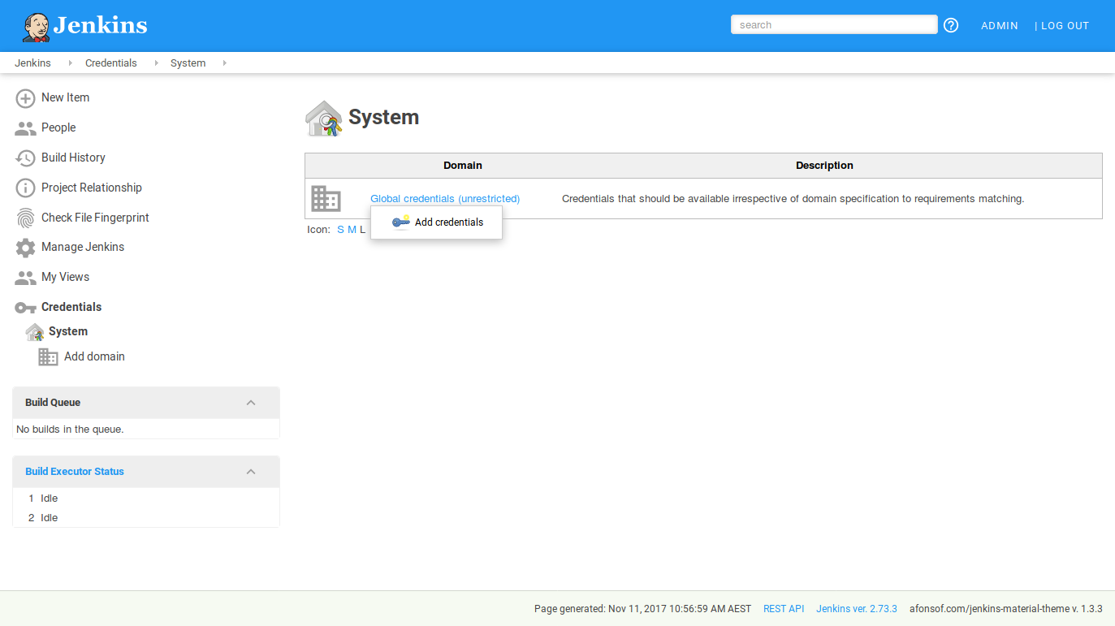The height and width of the screenshot is (626, 1115).
Task: Open Manage Jenkins gear icon
Action: (25, 248)
